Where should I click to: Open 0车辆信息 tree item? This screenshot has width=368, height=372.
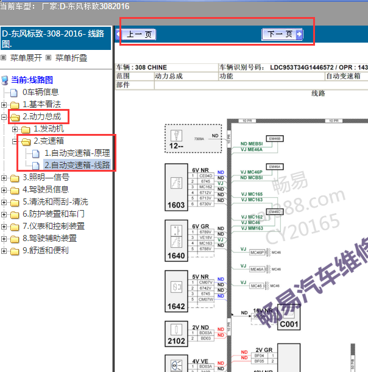coord(40,92)
